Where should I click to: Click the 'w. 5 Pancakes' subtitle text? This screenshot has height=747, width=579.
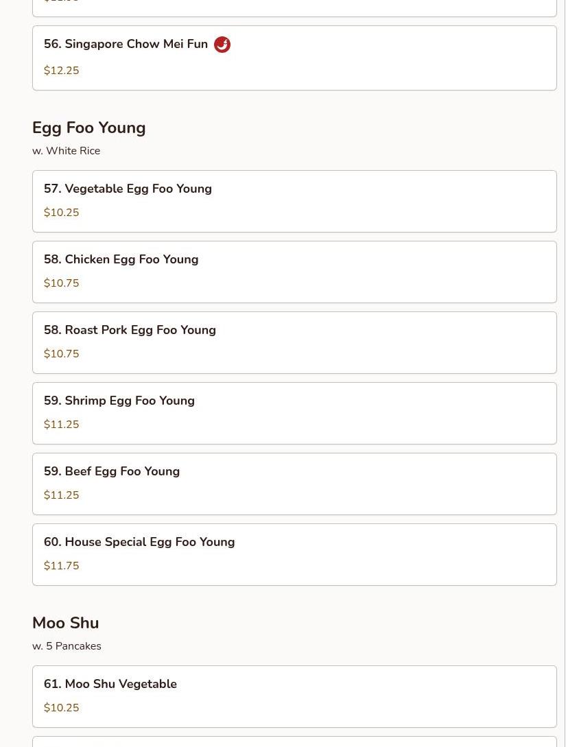coord(67,646)
